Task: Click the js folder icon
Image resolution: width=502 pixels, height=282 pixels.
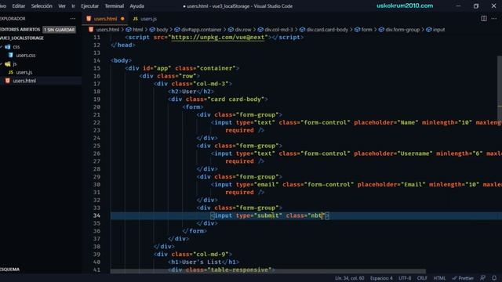Action: tap(8, 64)
